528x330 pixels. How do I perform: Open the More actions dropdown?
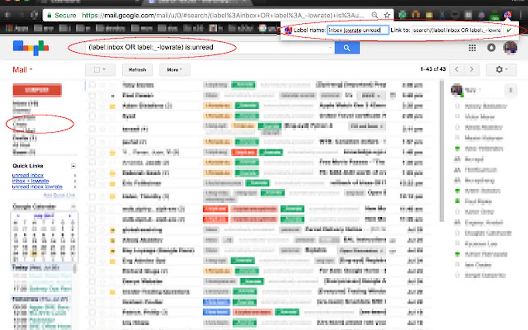[x=174, y=70]
